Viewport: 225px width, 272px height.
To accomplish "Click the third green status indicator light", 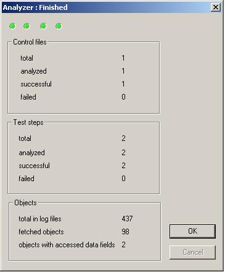I will coord(43,26).
